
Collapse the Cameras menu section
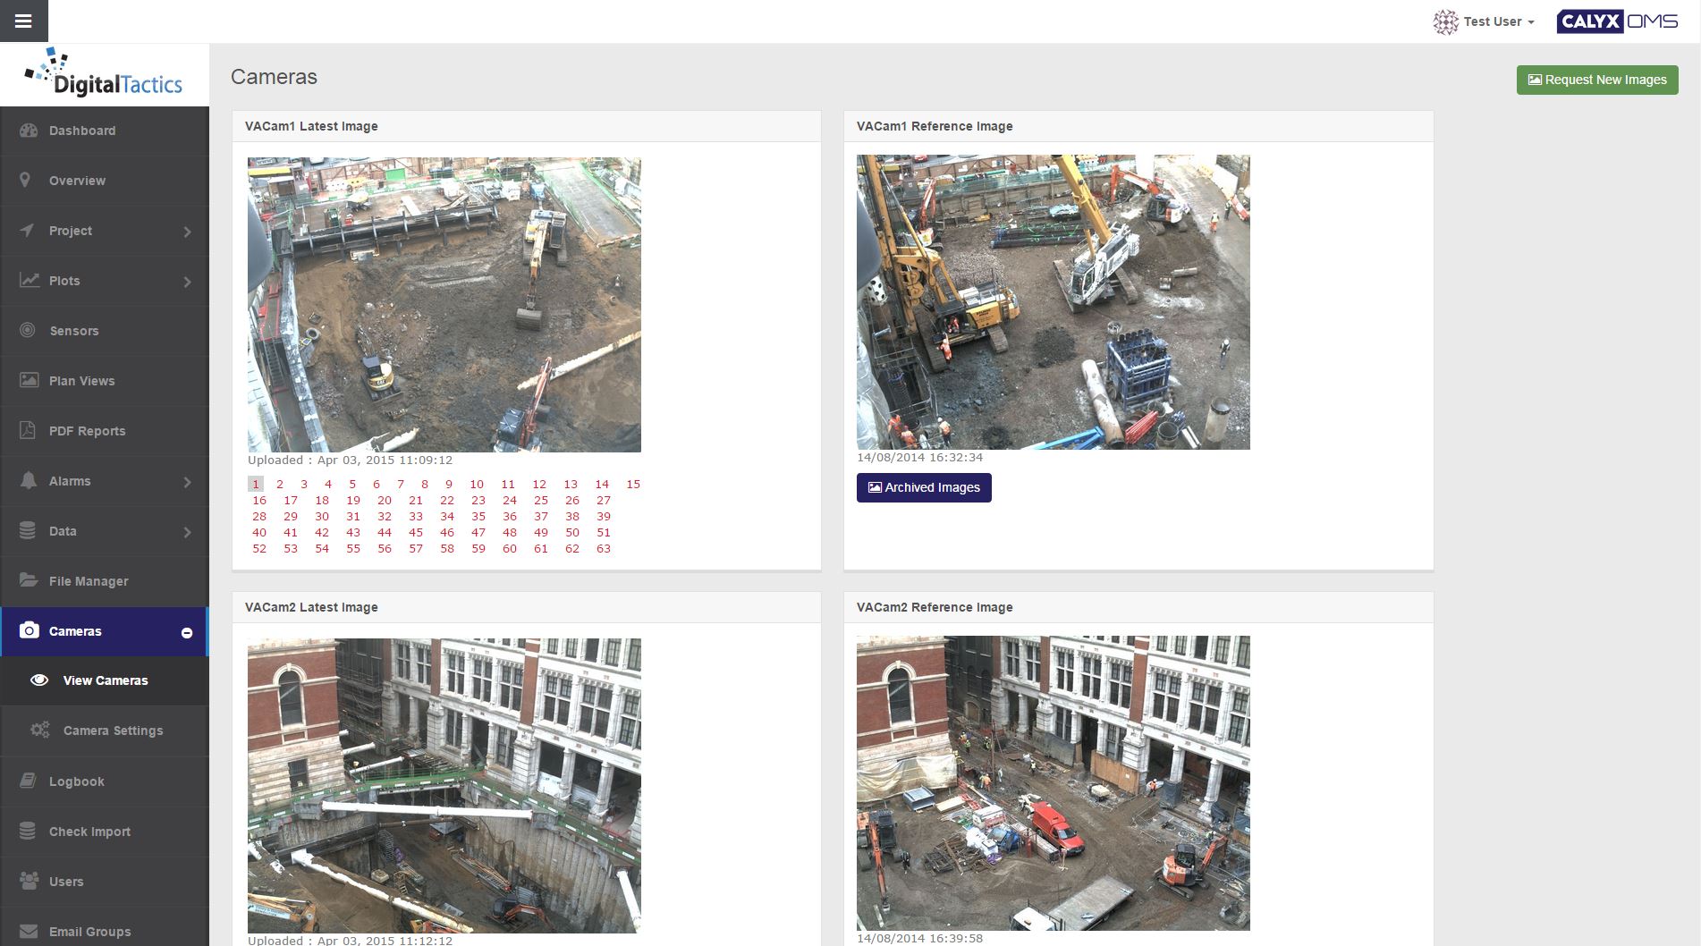(x=187, y=632)
